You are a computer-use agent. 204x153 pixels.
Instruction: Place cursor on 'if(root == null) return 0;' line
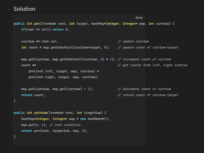[x=45, y=29]
